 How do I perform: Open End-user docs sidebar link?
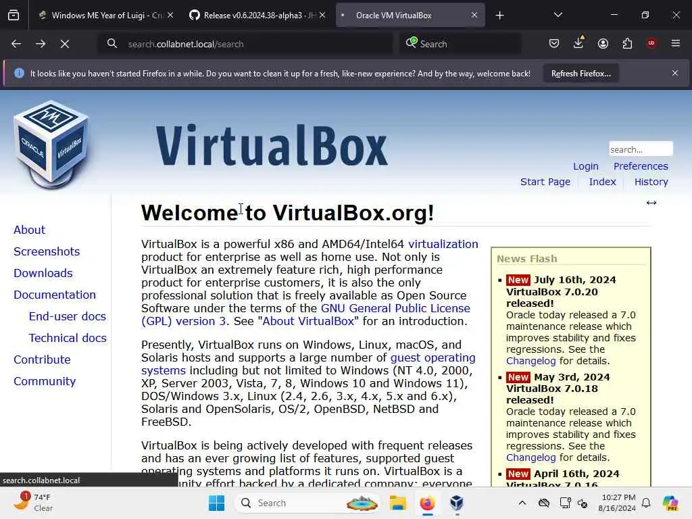tap(68, 316)
